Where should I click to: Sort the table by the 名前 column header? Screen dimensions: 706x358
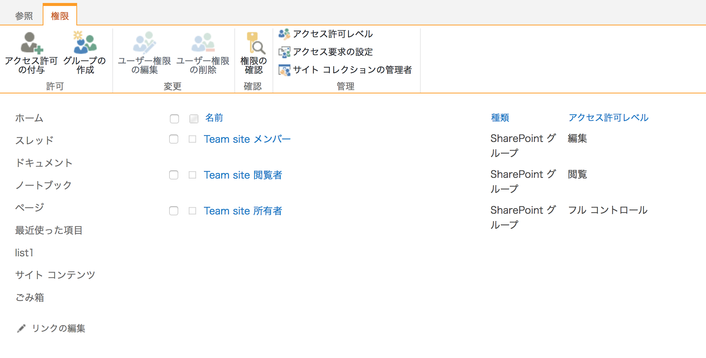213,118
